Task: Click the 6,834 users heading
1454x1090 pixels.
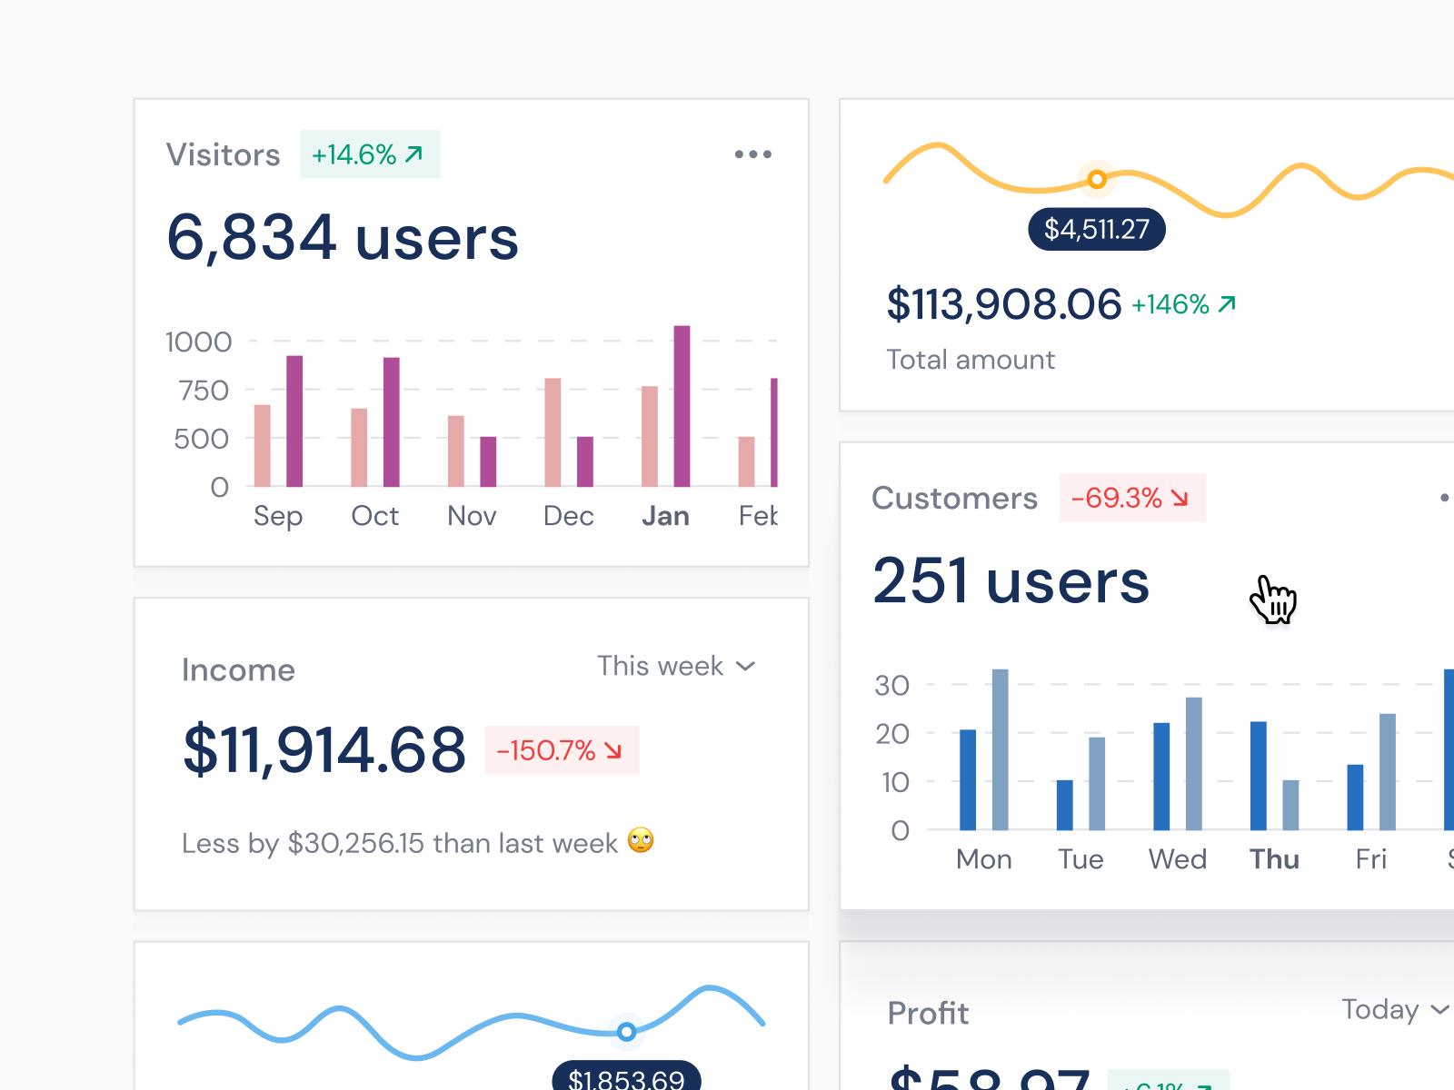Action: click(x=343, y=238)
